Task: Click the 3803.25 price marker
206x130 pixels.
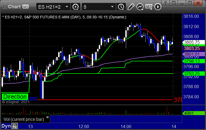Action: (x=193, y=49)
